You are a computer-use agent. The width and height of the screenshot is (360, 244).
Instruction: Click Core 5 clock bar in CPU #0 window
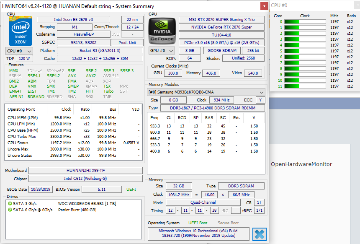coord(305,51)
